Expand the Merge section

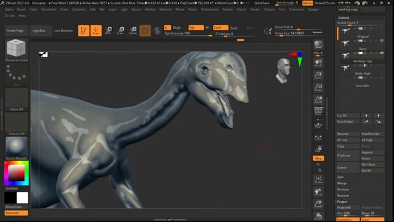point(342,183)
